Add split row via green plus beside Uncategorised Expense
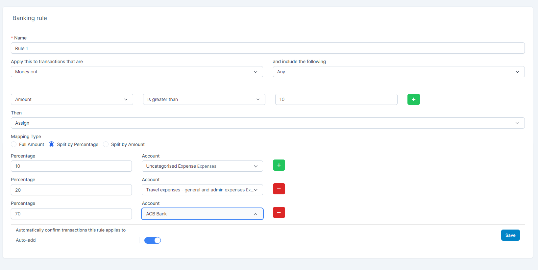The height and width of the screenshot is (270, 538). (279, 165)
